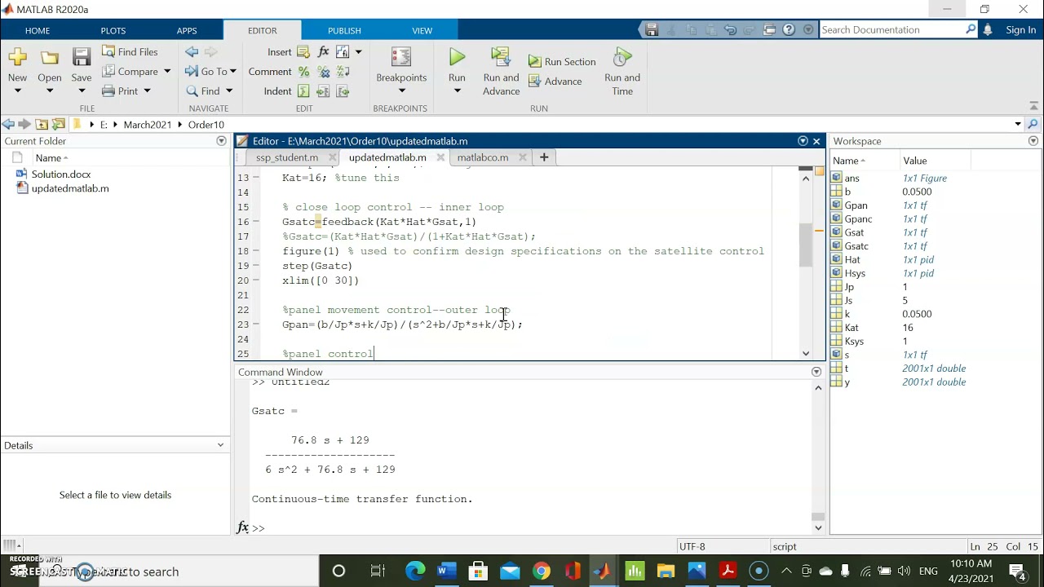Click Find Files in the File section

click(130, 51)
